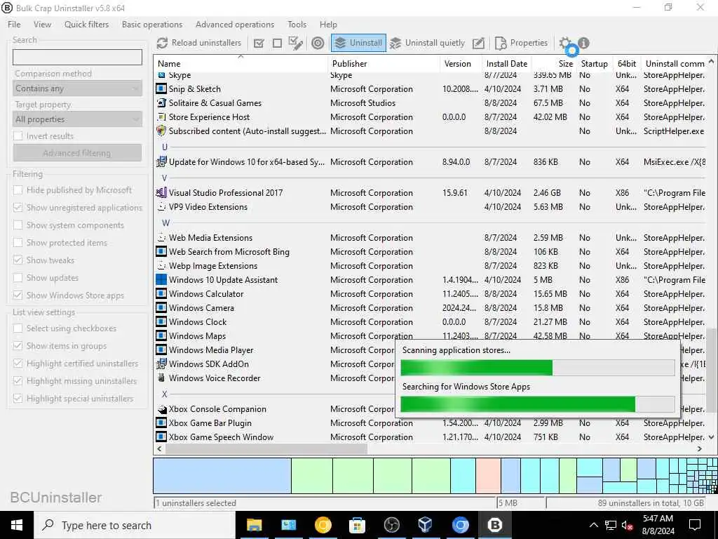Click the modify/edit pencil toolbar icon
The height and width of the screenshot is (539, 718).
tap(478, 43)
